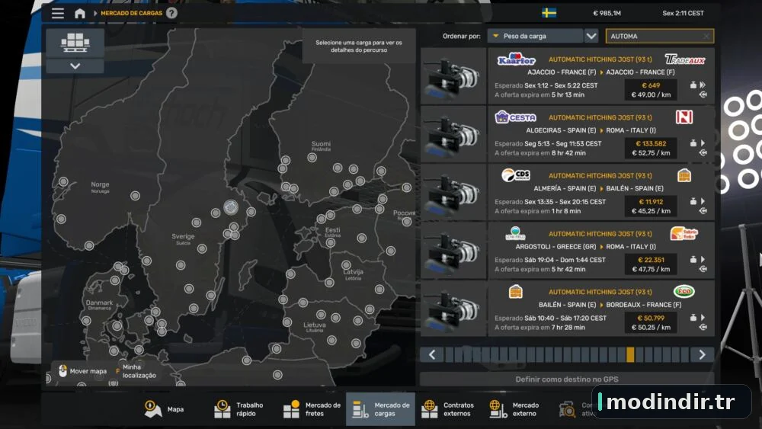The image size is (762, 429).
Task: Open the hamburger main menu
Action: click(58, 13)
